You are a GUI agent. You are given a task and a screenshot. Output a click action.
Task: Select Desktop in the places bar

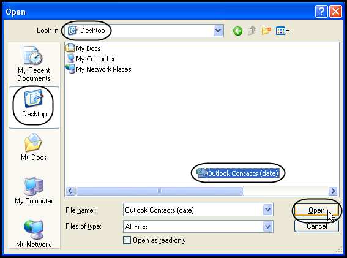click(x=34, y=107)
